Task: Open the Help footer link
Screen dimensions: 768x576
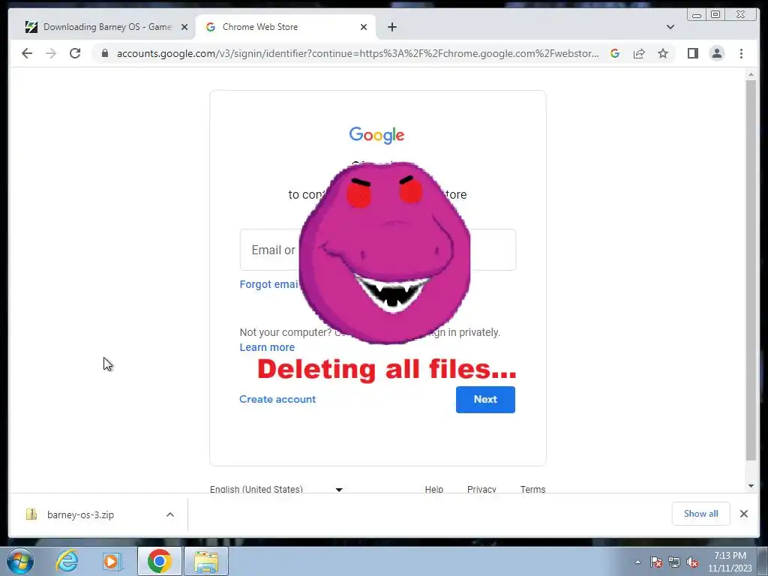Action: coord(434,489)
